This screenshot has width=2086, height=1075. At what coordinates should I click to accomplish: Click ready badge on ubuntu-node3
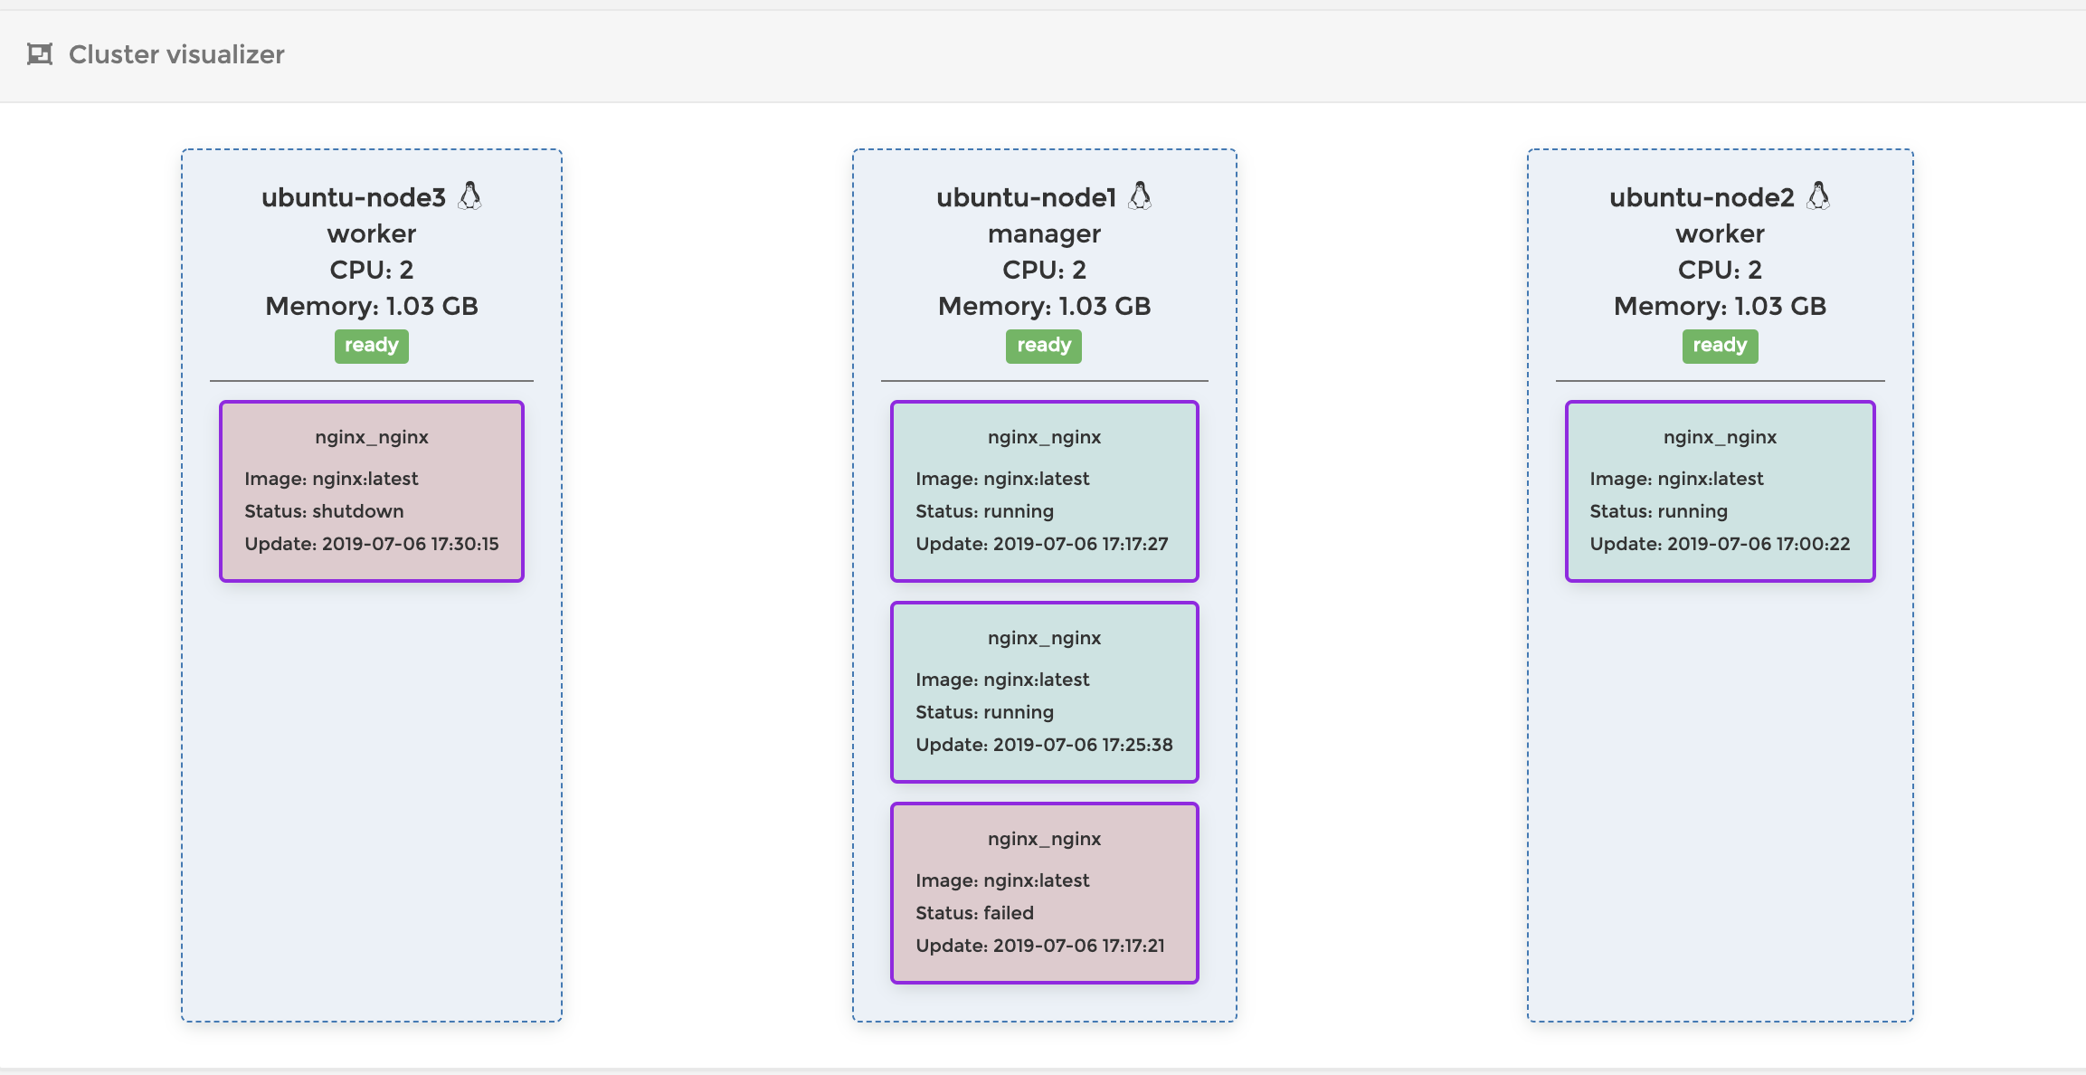(371, 346)
